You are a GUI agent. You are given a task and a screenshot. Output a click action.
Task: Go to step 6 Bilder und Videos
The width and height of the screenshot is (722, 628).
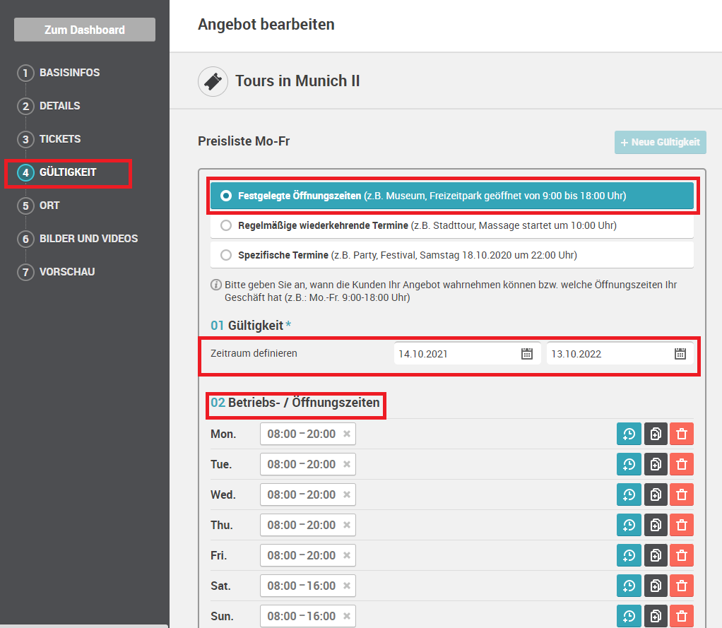pyautogui.click(x=78, y=239)
